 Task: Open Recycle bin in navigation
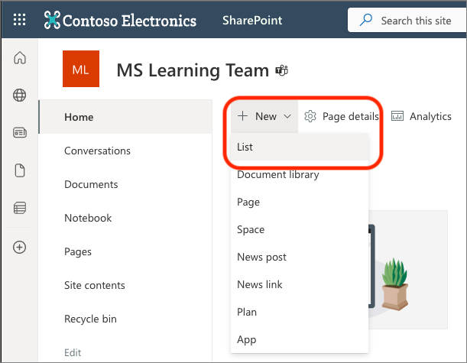pyautogui.click(x=125, y=319)
